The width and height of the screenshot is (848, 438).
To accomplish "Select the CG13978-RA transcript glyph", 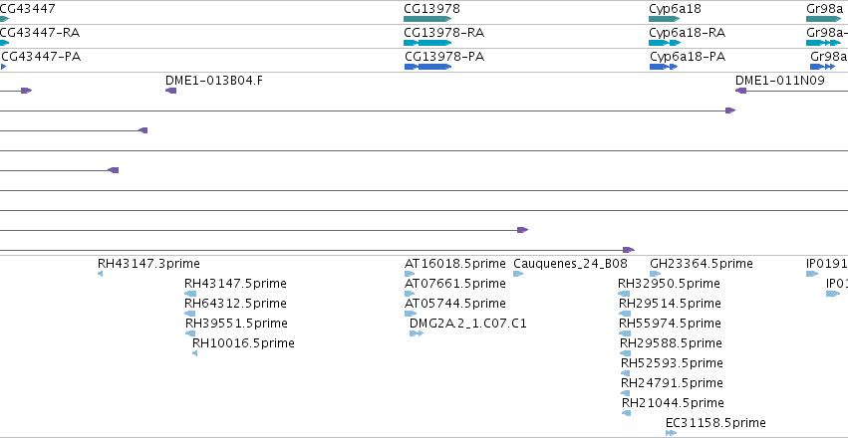I will click(x=427, y=43).
